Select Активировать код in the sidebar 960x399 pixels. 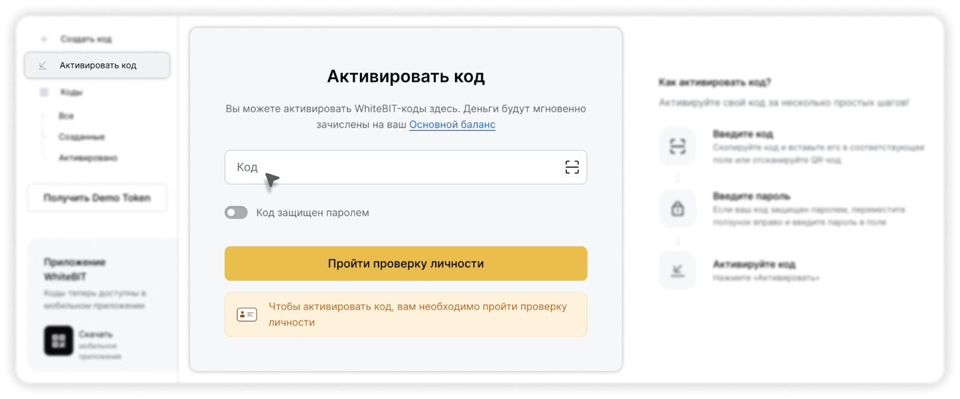98,65
